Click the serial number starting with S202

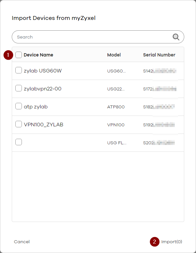[159, 143]
